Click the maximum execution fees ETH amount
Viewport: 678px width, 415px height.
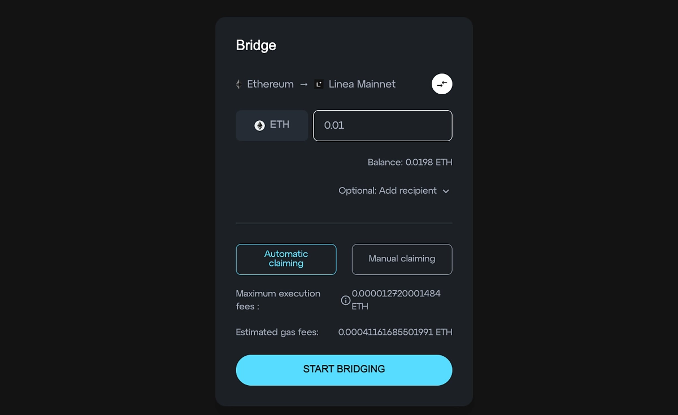[396, 300]
